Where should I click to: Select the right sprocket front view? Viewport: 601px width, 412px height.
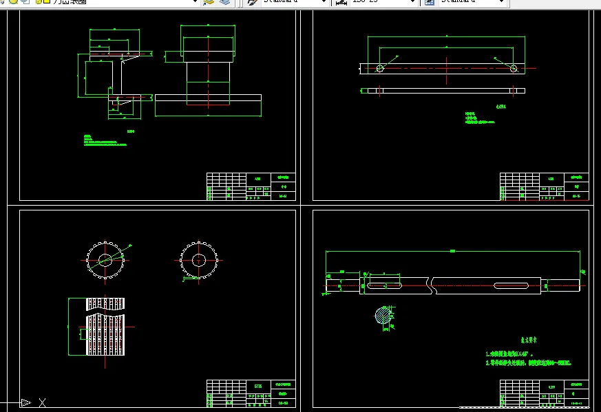coord(198,261)
